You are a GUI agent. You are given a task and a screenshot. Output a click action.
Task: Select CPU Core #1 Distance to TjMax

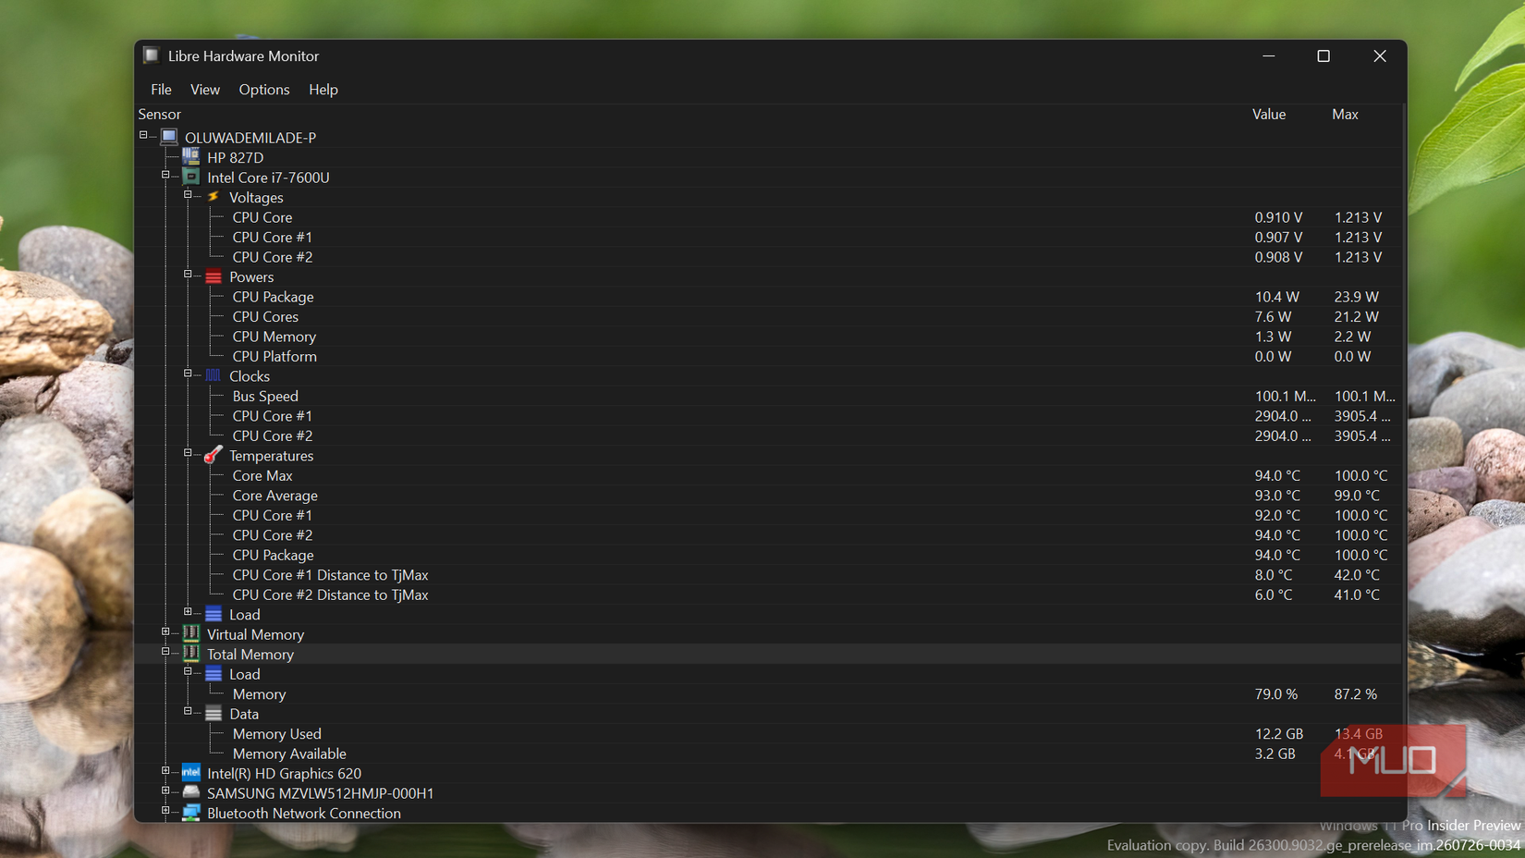(769, 575)
